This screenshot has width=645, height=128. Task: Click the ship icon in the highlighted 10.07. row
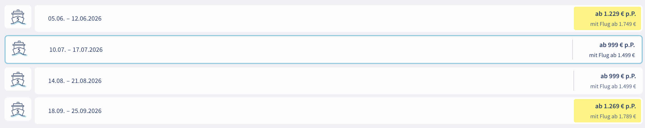point(19,49)
